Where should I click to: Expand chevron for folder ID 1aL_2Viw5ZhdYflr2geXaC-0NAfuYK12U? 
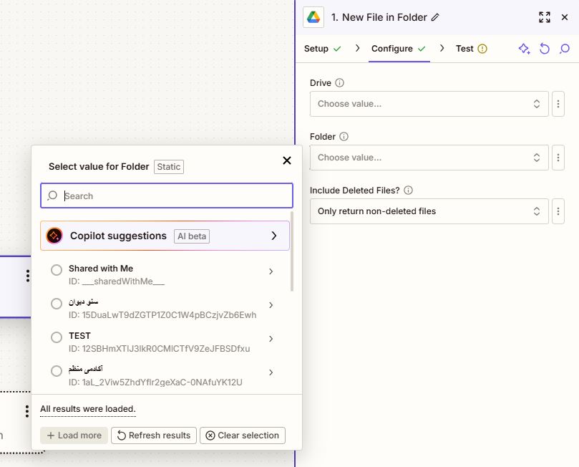point(271,372)
